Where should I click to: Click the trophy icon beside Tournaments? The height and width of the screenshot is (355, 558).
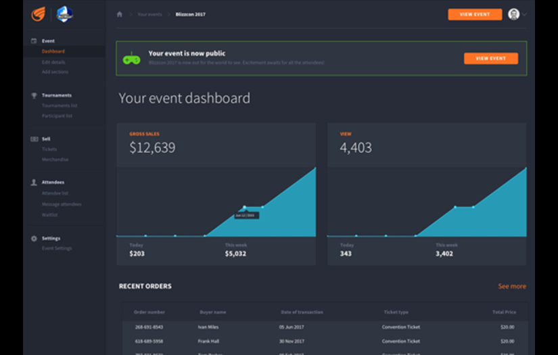pos(34,95)
